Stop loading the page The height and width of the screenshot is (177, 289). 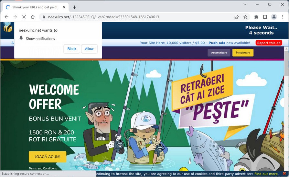click(24, 17)
